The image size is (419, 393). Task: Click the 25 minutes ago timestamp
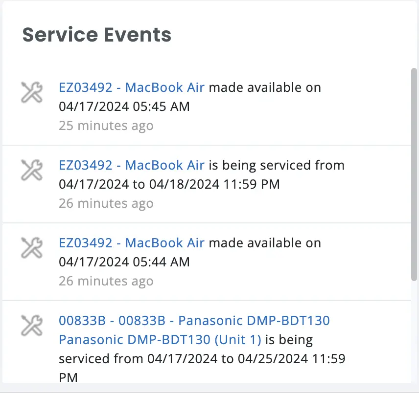tap(106, 126)
